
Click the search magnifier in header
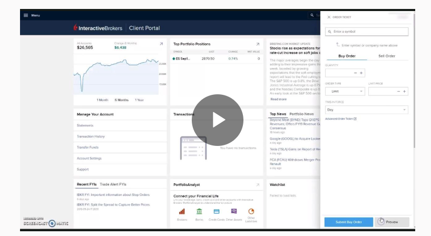[312, 15]
